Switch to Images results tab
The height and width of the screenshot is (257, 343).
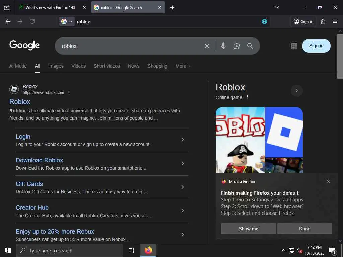[56, 66]
